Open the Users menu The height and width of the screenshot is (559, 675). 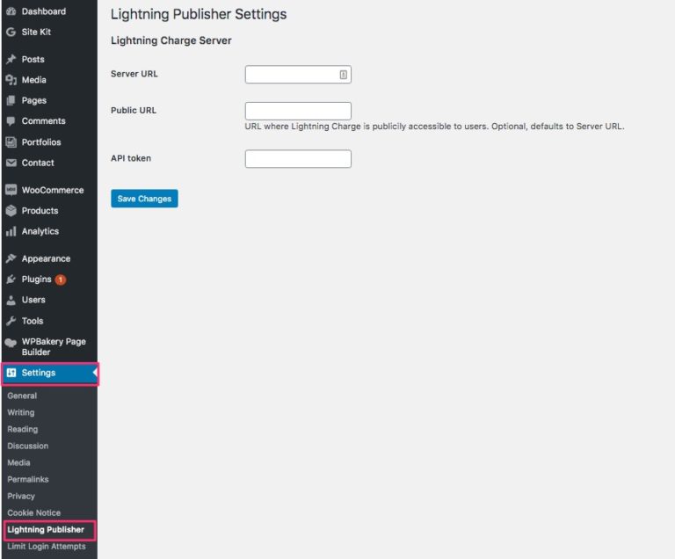coord(33,301)
